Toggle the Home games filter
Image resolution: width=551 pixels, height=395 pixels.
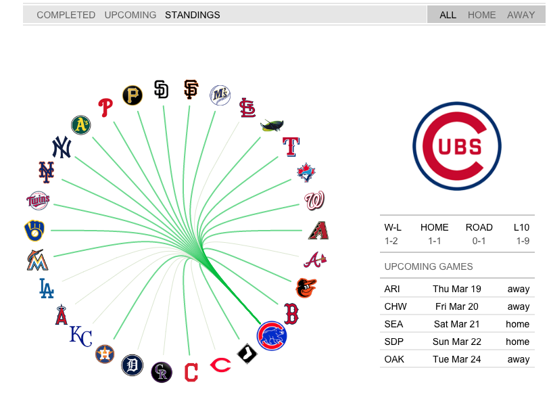(481, 15)
